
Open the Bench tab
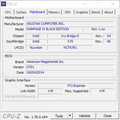96,12
